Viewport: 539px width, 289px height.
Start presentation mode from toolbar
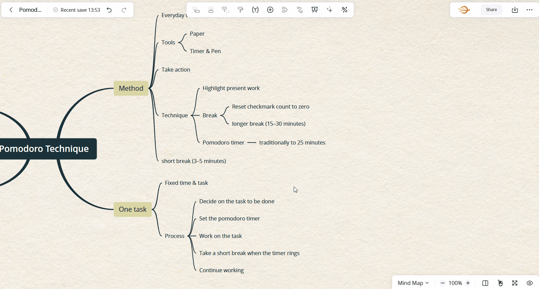click(315, 10)
